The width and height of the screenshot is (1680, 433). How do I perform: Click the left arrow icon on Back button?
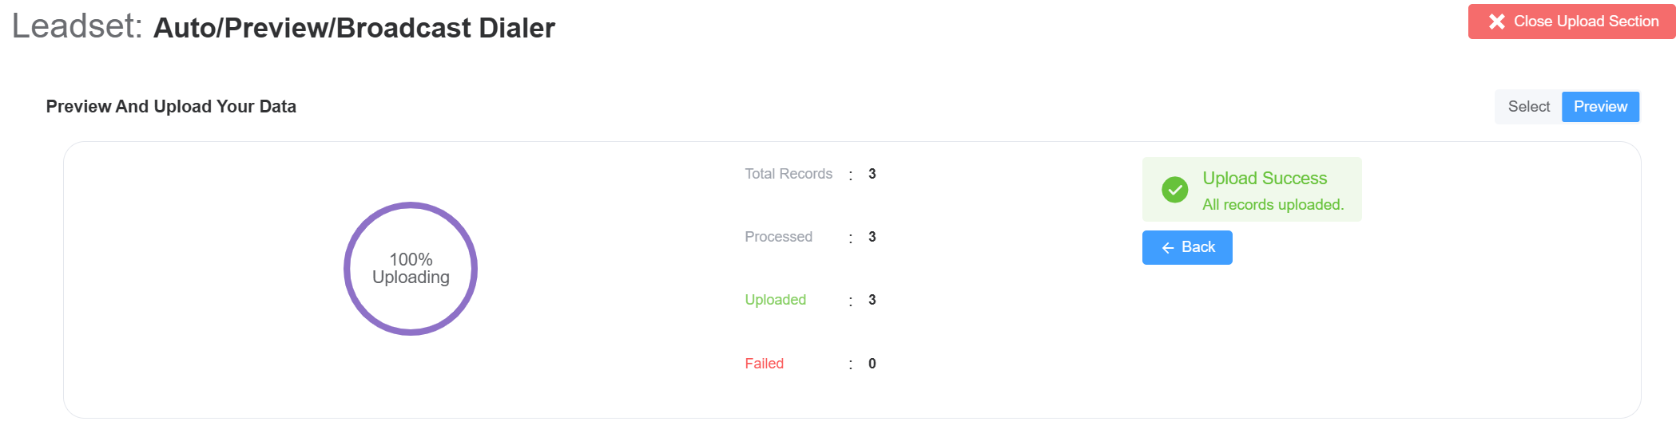pos(1167,248)
